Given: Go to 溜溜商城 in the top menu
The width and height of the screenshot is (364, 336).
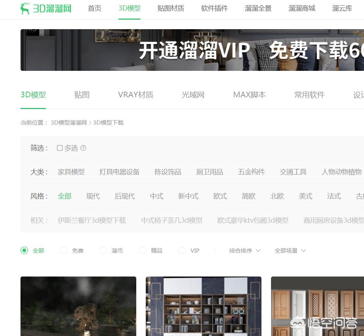Looking at the screenshot, I should coord(302,8).
